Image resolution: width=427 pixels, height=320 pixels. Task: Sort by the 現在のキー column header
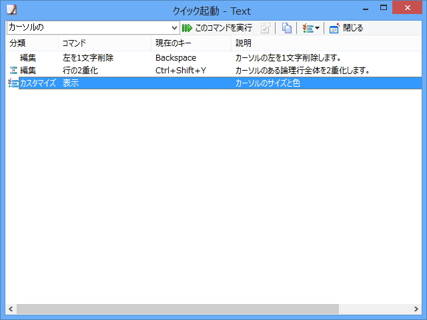pyautogui.click(x=191, y=43)
